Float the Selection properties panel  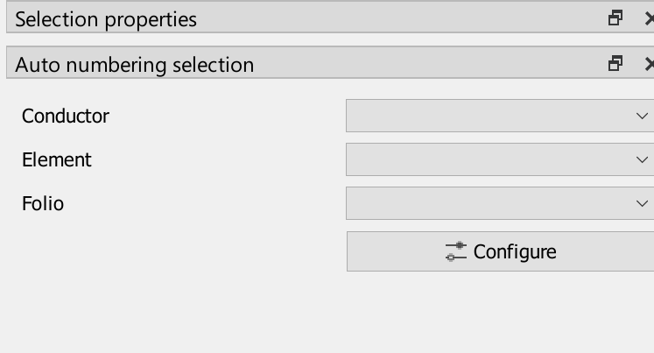(x=615, y=18)
